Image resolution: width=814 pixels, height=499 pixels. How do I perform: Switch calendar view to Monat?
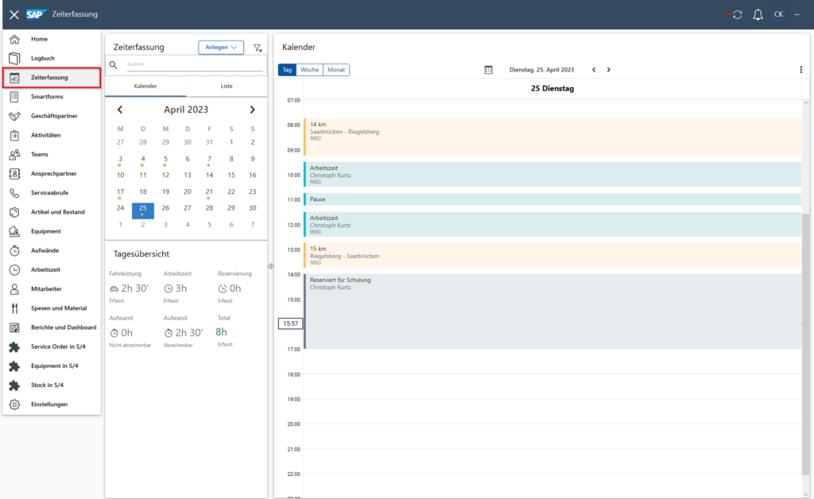335,70
